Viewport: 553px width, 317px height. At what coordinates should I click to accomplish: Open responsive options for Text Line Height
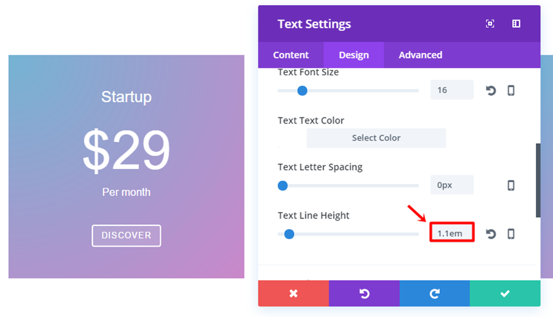[x=511, y=234]
